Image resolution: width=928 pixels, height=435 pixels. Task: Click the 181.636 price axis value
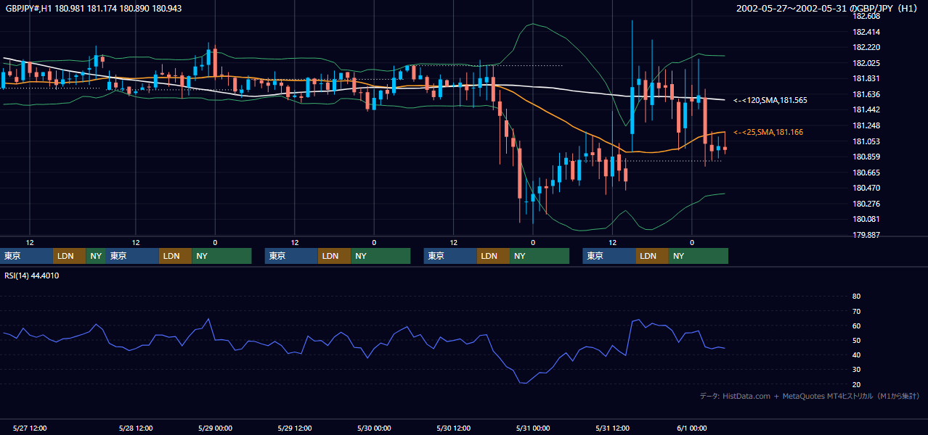[866, 94]
